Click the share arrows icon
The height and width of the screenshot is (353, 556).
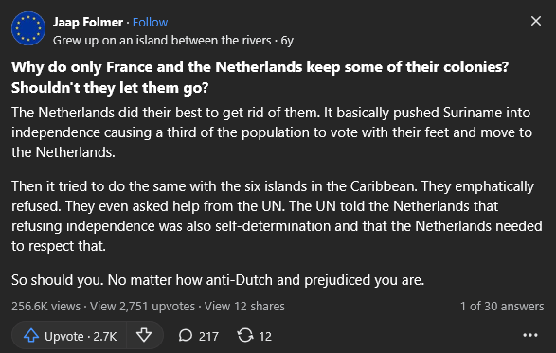245,335
